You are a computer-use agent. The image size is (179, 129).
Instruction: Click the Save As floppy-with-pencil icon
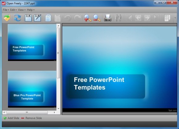pos(37,18)
